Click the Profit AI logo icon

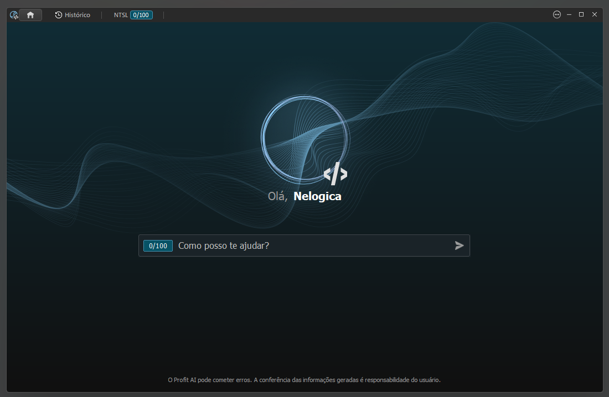14,15
